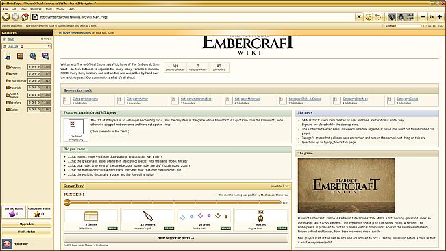446x251 pixels.
Task: Click the Vault status button
Action: [27, 232]
